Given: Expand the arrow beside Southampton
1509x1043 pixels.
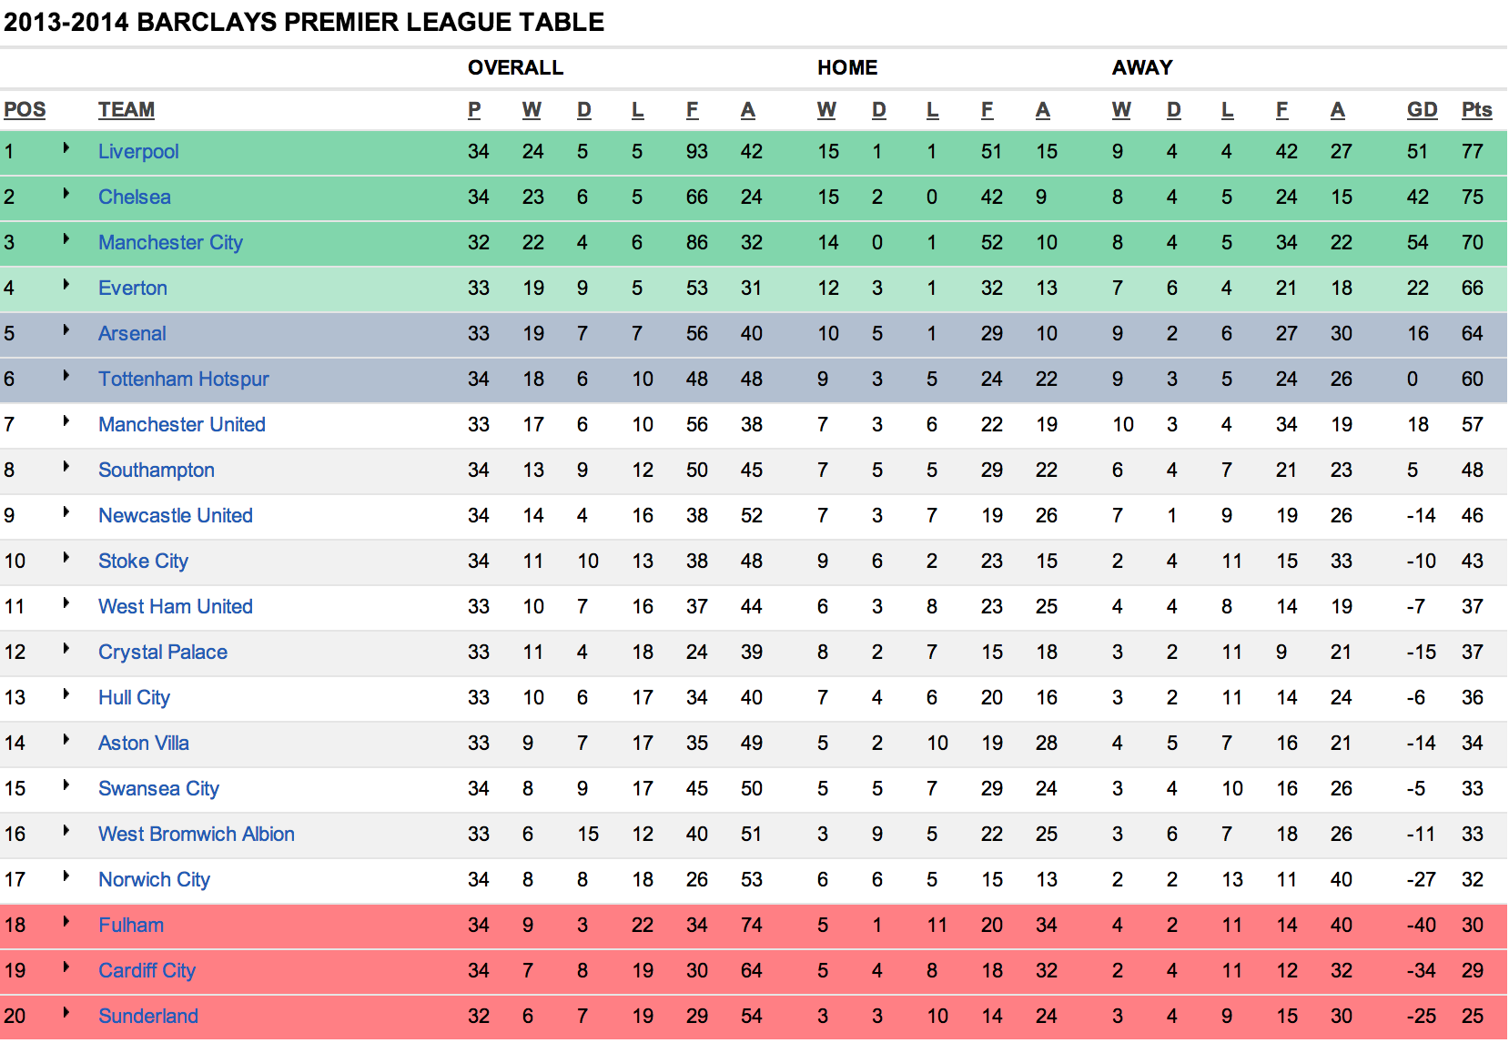Looking at the screenshot, I should (x=66, y=466).
